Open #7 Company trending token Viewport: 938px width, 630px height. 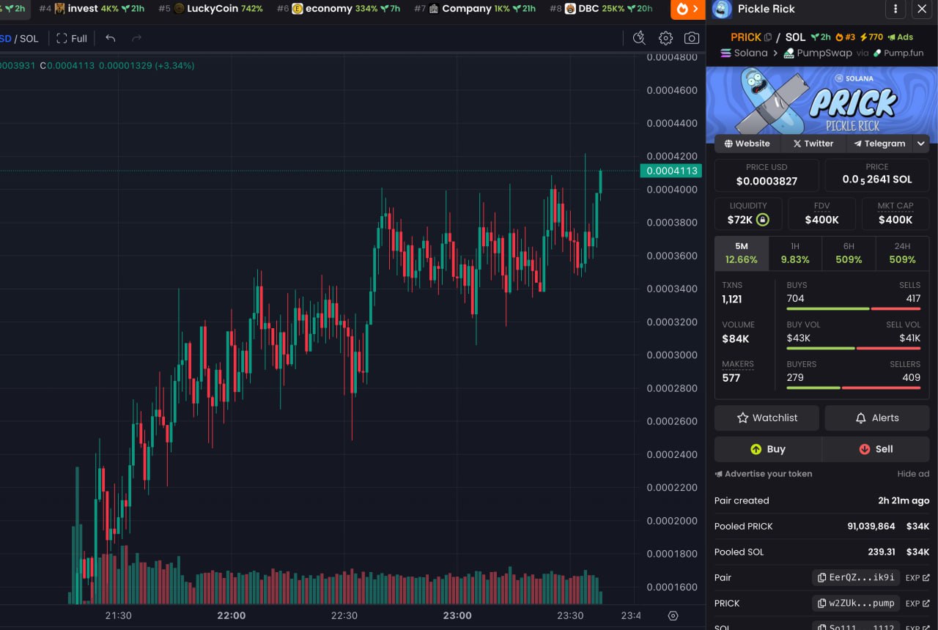click(475, 9)
